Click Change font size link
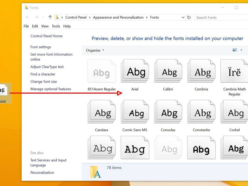Screen dimensions: 248x186 (x=44, y=81)
